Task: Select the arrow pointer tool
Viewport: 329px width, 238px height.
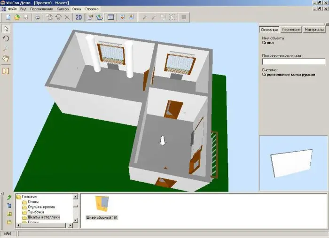Action: tap(6, 29)
